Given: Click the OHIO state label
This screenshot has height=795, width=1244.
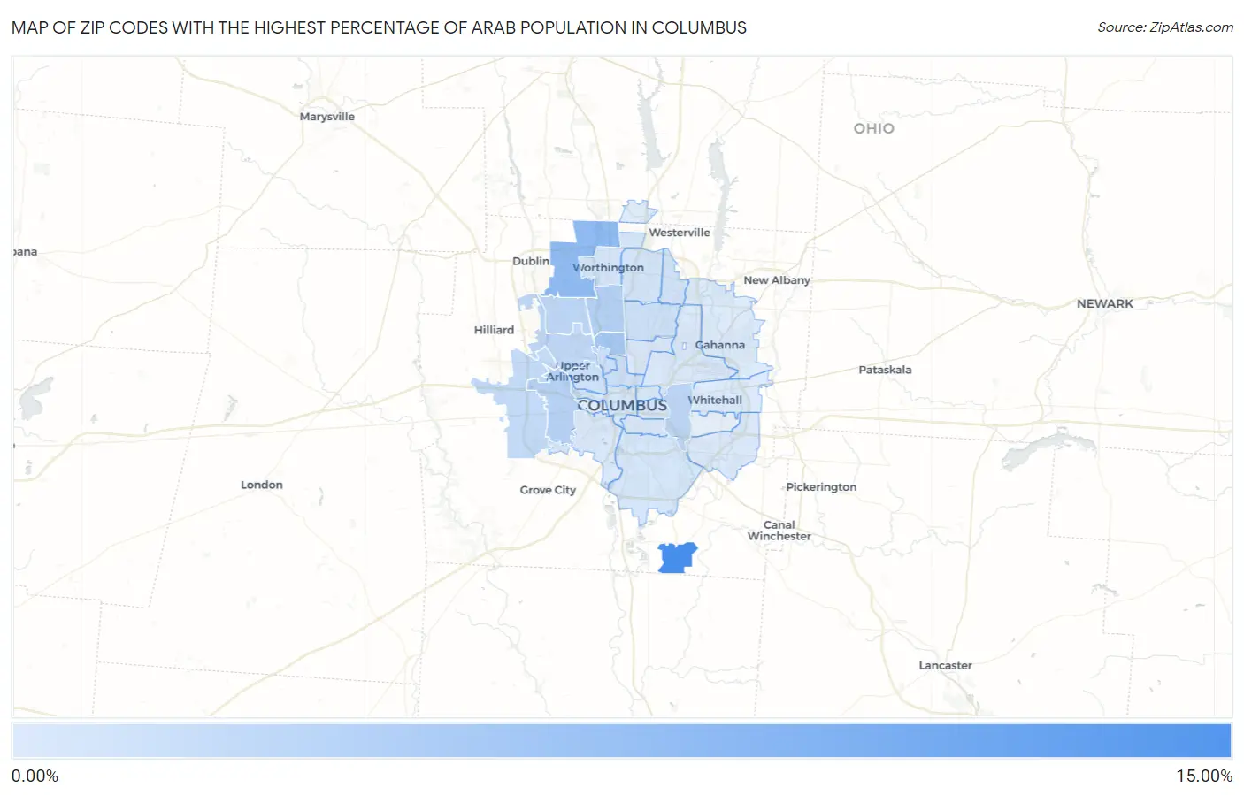Looking at the screenshot, I should 873,128.
